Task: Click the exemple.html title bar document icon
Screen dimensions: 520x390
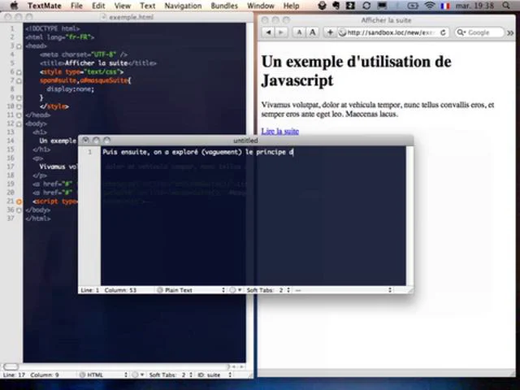Action: 104,17
